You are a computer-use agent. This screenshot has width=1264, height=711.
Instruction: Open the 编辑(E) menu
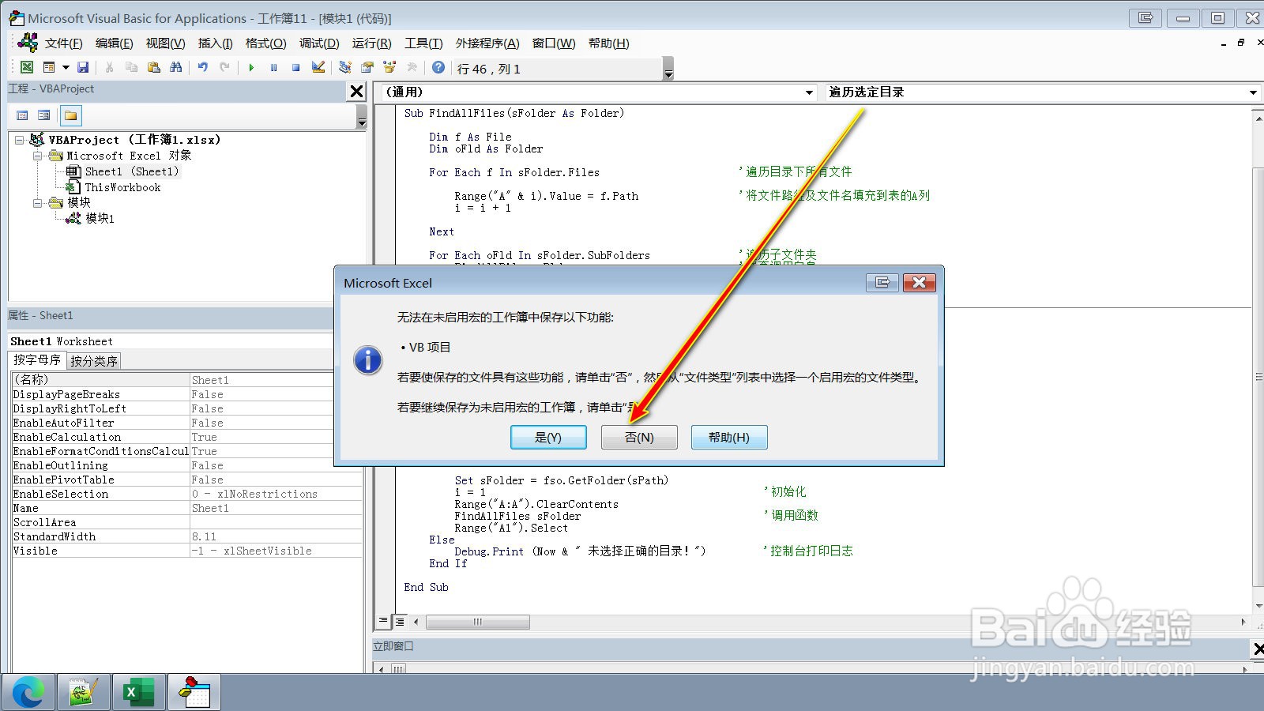pyautogui.click(x=115, y=43)
